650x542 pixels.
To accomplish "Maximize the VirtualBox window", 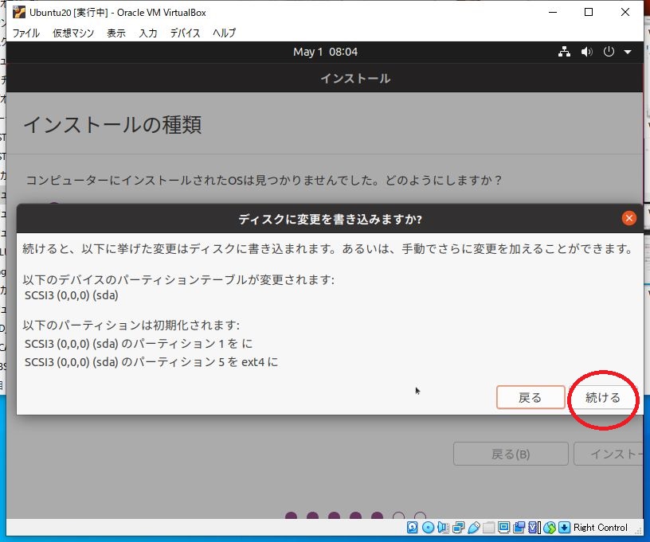I will pyautogui.click(x=588, y=12).
